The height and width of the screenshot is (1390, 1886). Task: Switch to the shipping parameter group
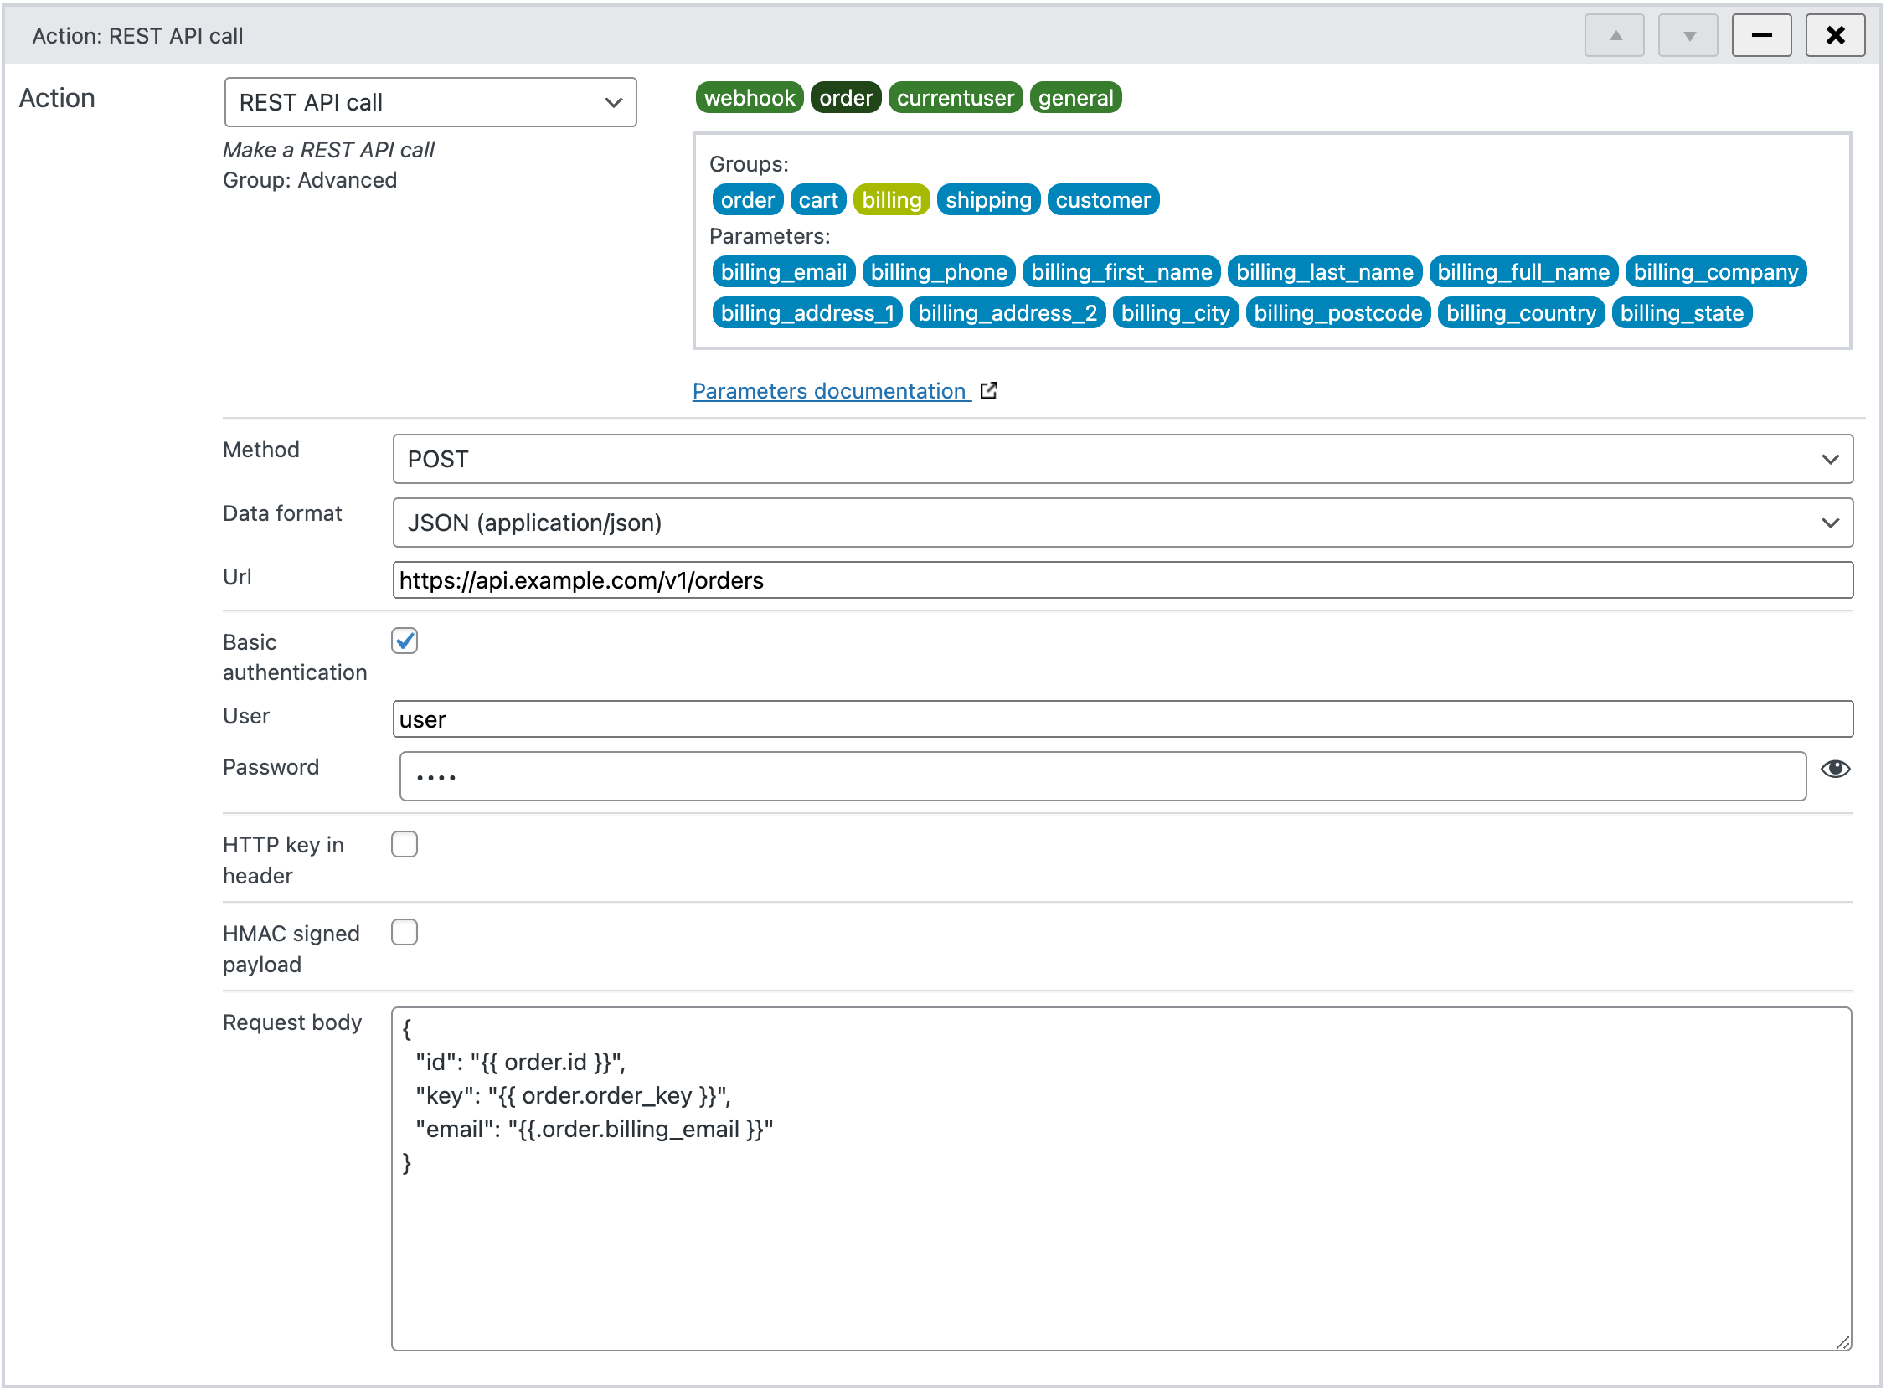tap(988, 199)
